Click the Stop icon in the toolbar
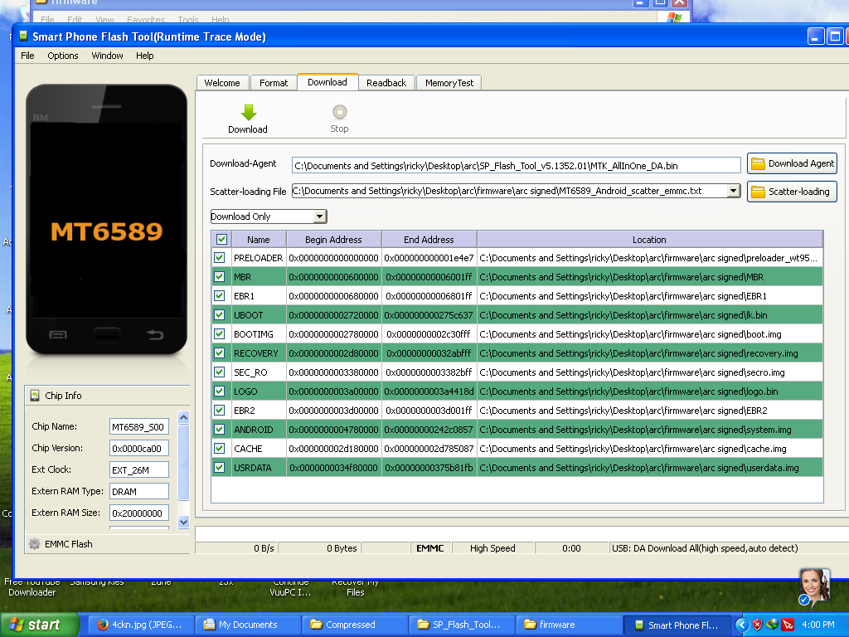849x637 pixels. (339, 112)
